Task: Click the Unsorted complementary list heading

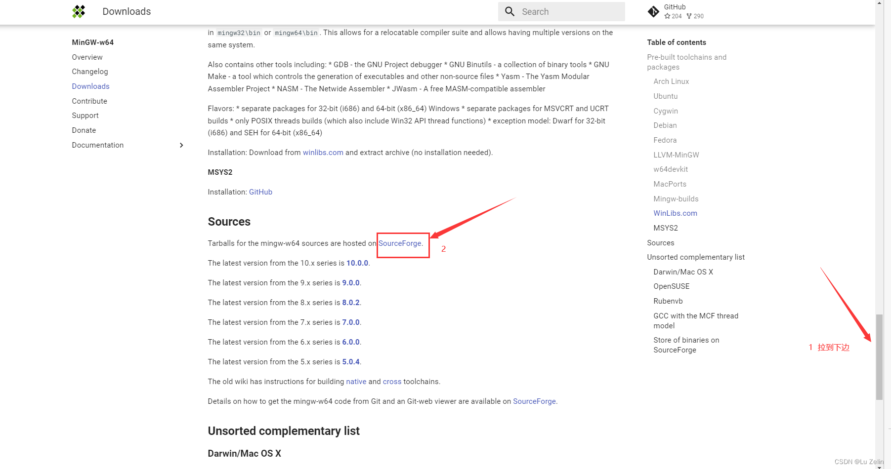Action: coord(284,431)
